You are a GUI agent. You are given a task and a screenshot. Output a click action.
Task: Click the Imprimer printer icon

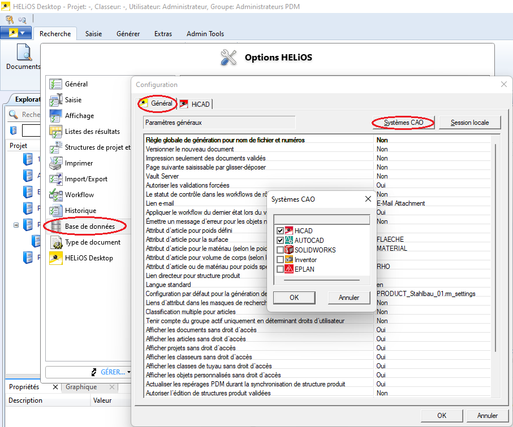(55, 163)
